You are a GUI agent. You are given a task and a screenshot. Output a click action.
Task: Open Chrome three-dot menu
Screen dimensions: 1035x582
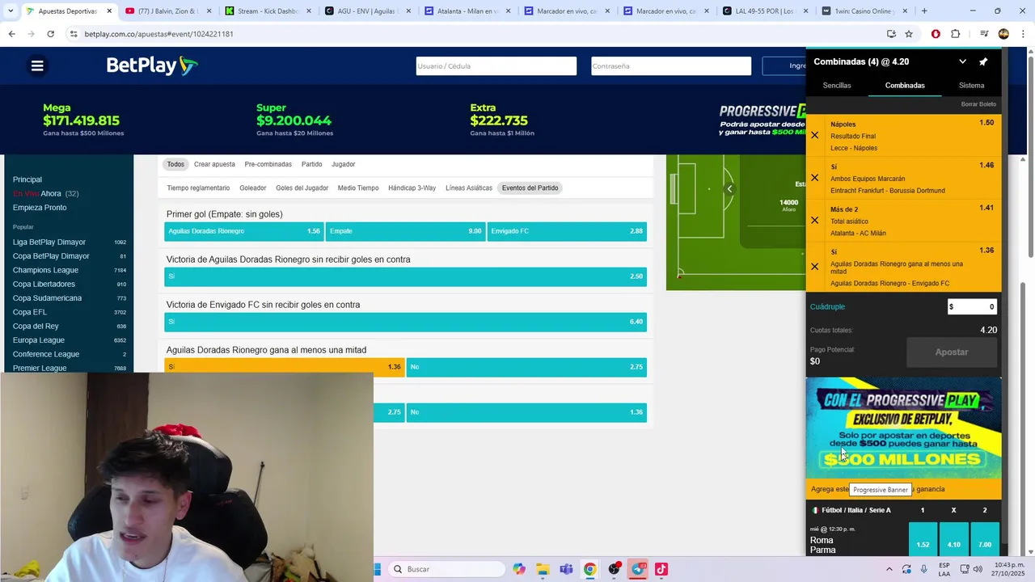click(x=1021, y=34)
